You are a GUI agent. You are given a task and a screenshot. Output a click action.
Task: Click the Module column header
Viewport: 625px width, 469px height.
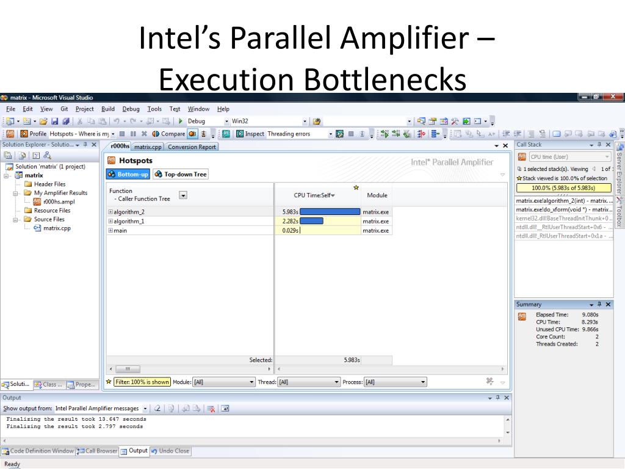[x=377, y=195]
